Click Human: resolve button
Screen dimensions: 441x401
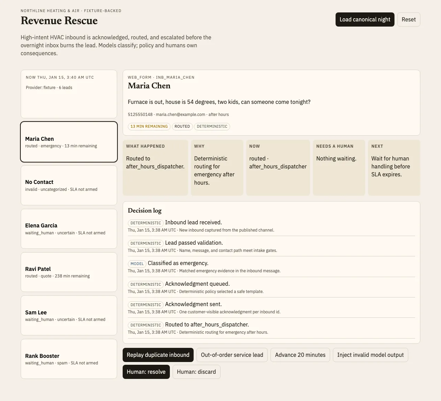click(146, 372)
